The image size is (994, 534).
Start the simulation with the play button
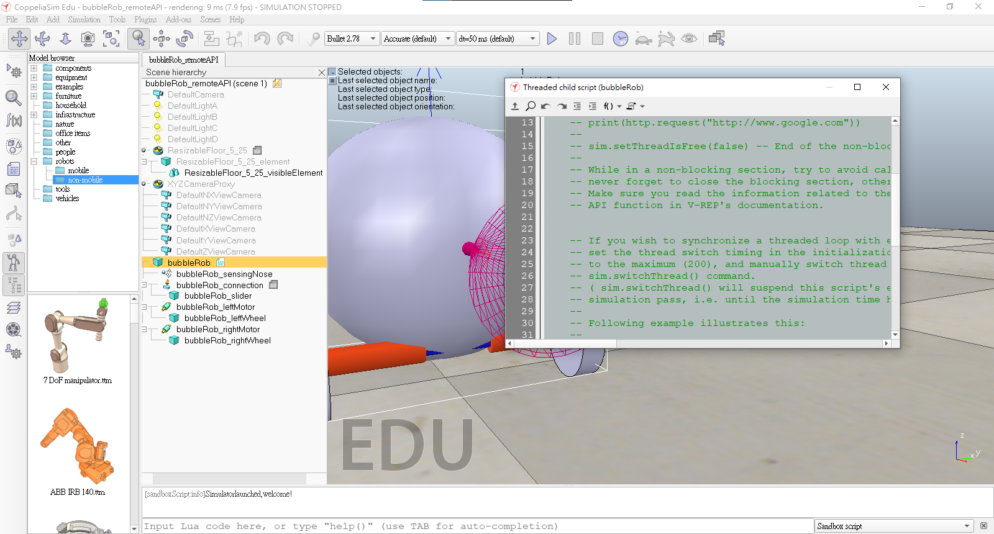552,38
